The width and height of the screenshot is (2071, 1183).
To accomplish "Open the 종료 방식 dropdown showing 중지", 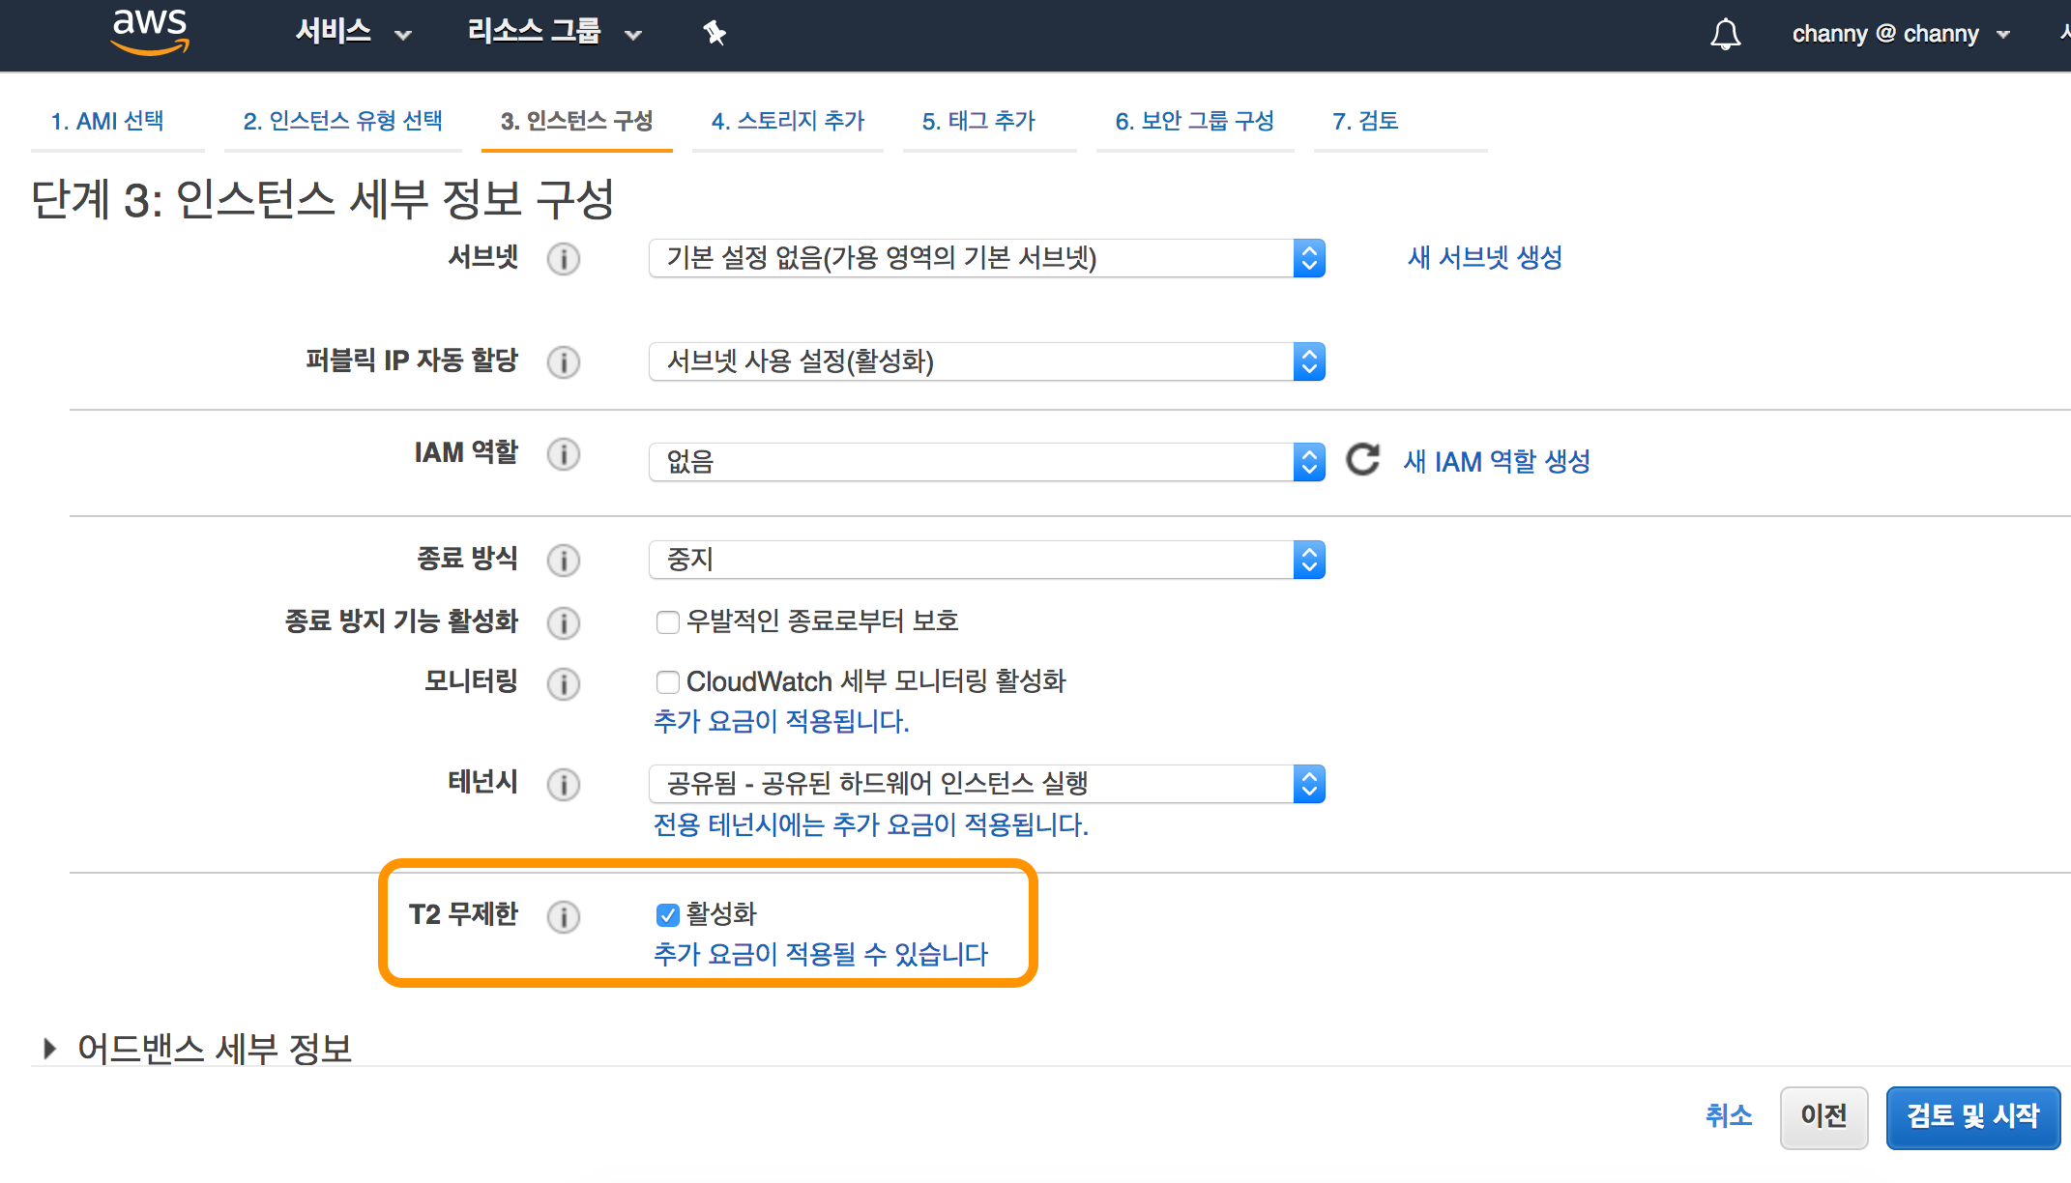I will (986, 560).
